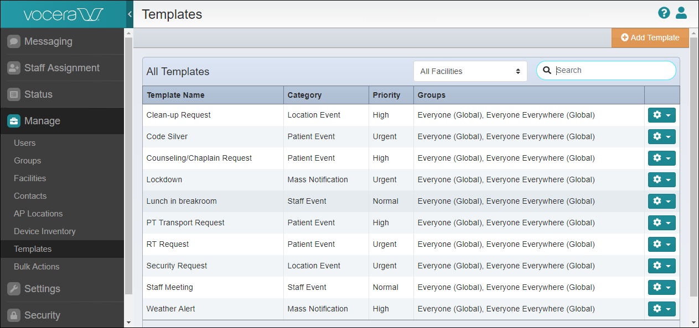
Task: Open gear dropdown for Clean-up Request
Action: click(661, 115)
